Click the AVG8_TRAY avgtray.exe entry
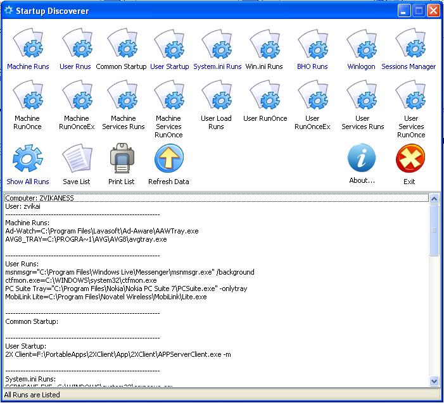 (86, 239)
